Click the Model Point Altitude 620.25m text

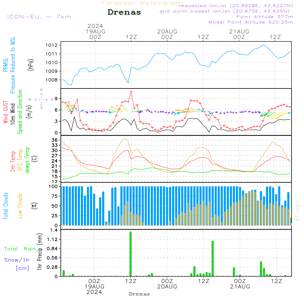point(251,22)
